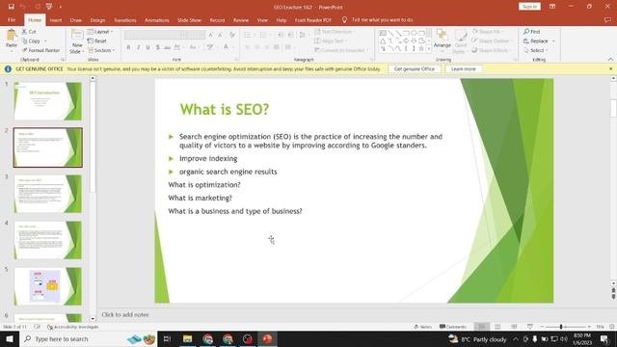This screenshot has height=347, width=617.
Task: Click the Sign in button
Action: coord(529,7)
